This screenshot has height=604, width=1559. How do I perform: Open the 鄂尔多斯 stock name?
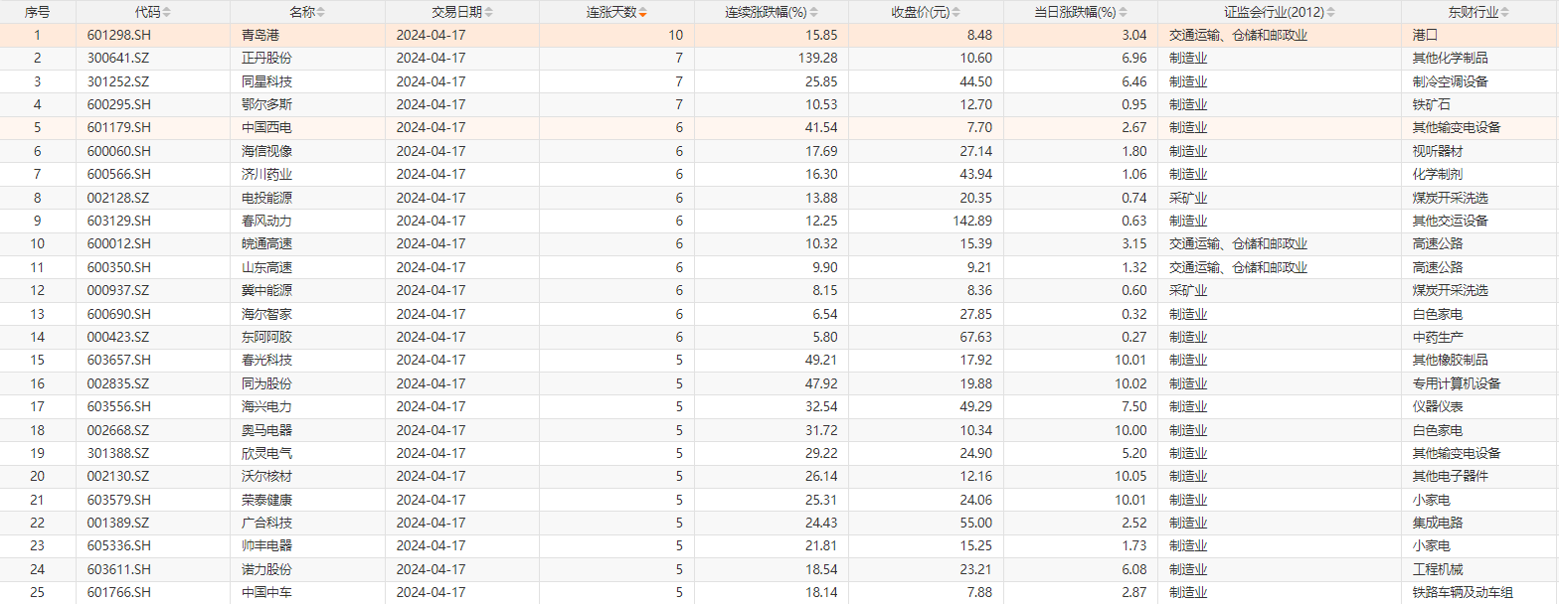(266, 104)
